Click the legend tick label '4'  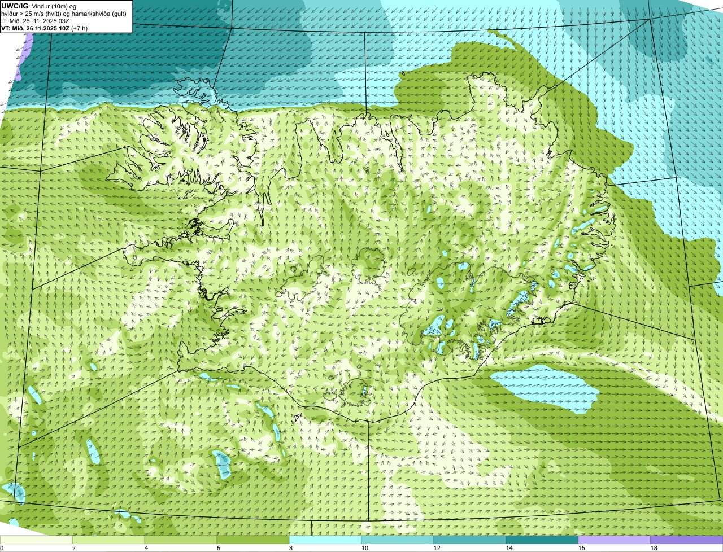[x=146, y=548]
